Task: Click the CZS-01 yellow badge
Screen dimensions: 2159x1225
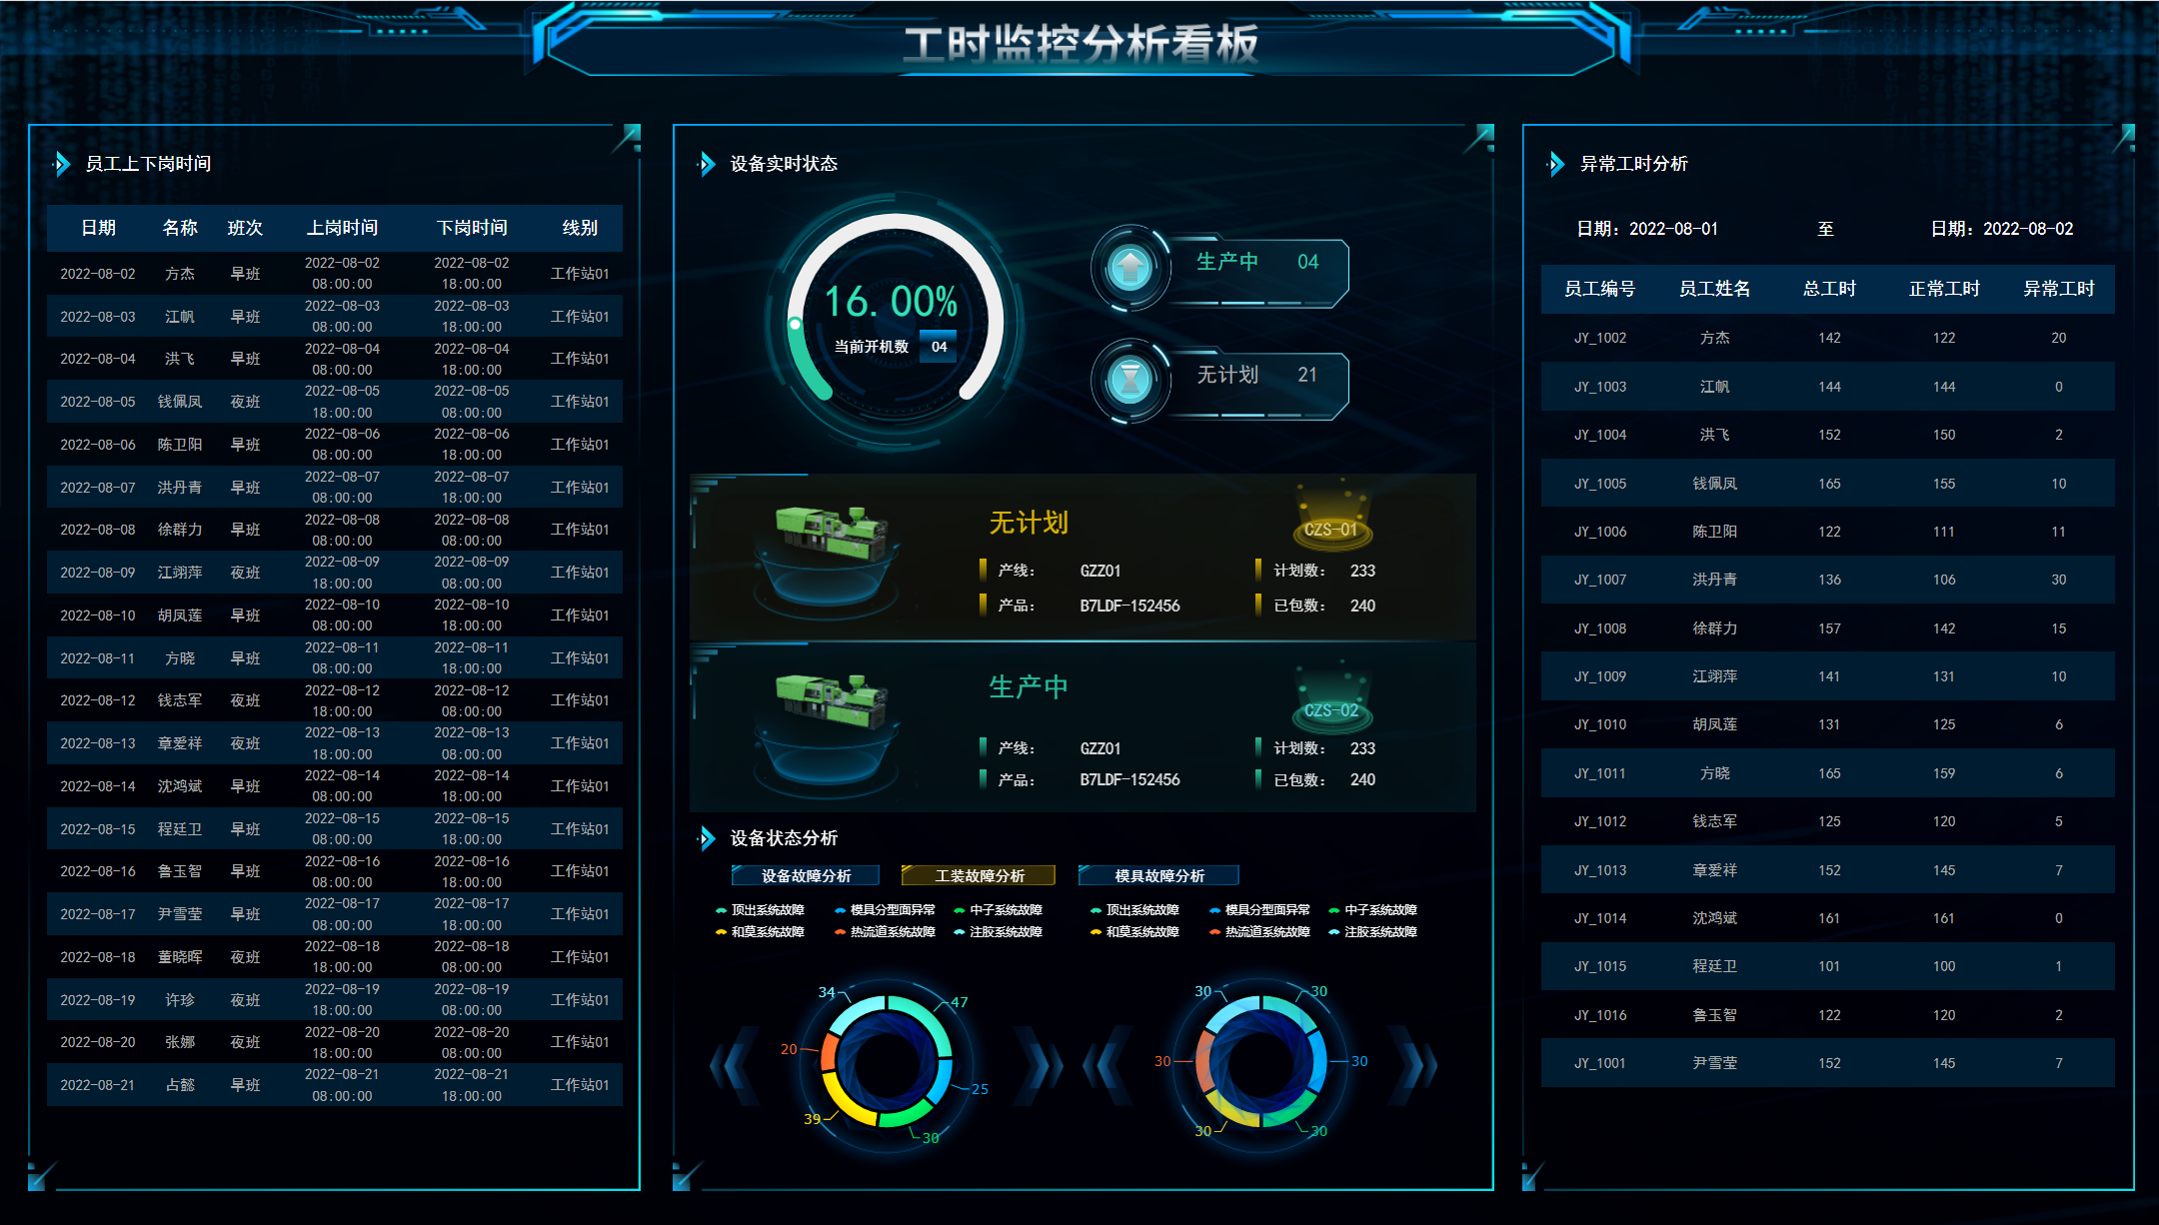Action: click(1330, 529)
